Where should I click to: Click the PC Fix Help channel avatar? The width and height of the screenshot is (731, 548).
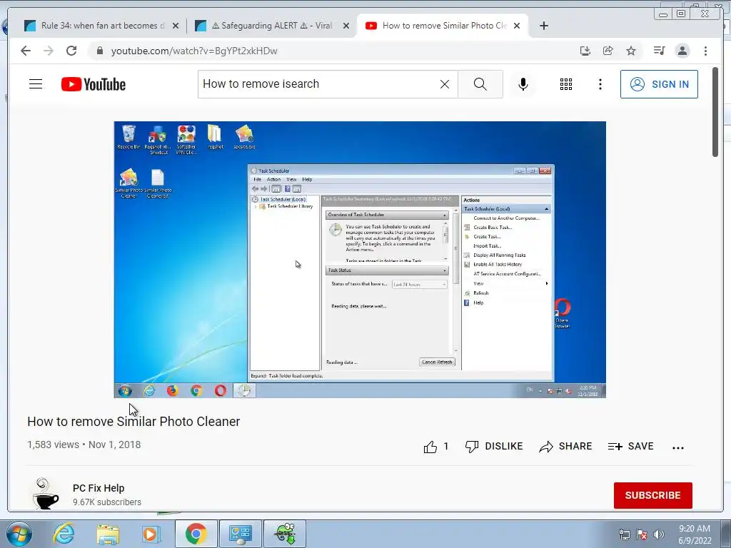[x=45, y=494]
